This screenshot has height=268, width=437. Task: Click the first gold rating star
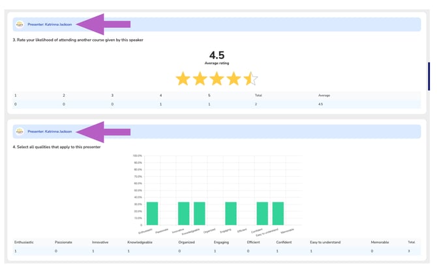183,79
